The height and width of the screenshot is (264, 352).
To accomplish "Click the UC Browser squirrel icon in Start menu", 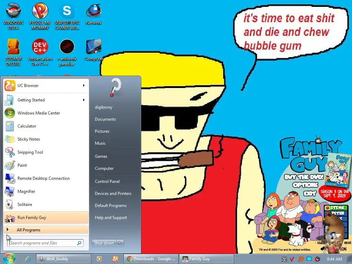I will coord(10,86).
